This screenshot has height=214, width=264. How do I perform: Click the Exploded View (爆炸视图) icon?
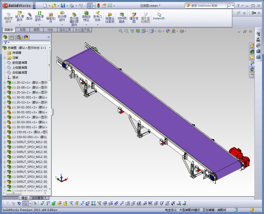(134, 17)
